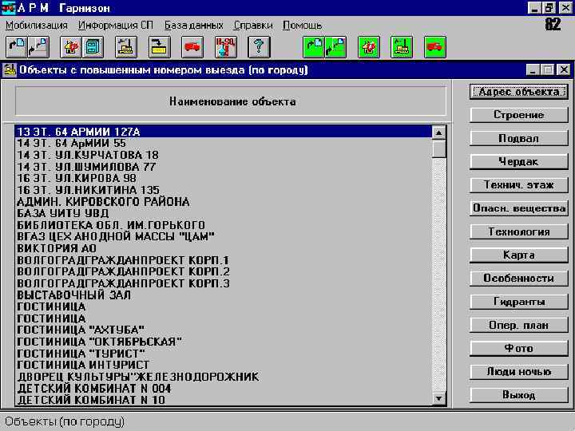This screenshot has height=431, width=575.
Task: Click the Адрес объекта button
Action: pyautogui.click(x=519, y=92)
